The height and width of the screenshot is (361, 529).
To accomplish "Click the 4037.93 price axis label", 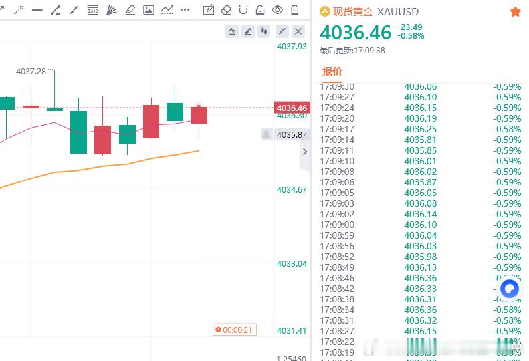I will (x=292, y=47).
